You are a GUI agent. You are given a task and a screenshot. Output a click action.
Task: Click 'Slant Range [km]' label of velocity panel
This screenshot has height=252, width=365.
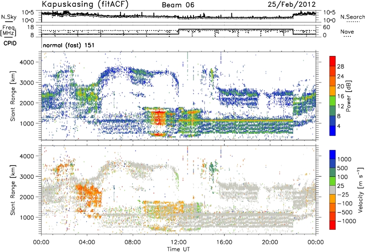13,190
